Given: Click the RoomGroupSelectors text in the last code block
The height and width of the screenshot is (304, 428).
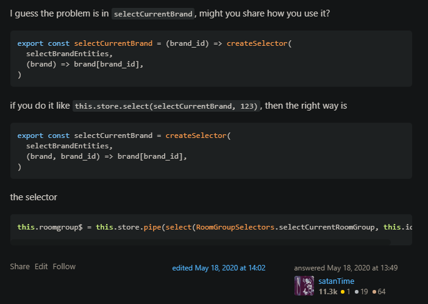Looking at the screenshot, I should tap(235, 227).
